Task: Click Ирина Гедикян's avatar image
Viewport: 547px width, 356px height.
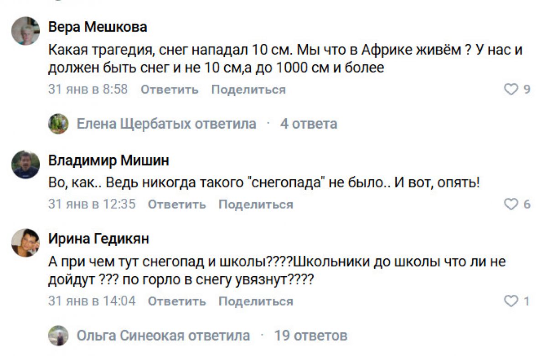Action: pyautogui.click(x=26, y=242)
